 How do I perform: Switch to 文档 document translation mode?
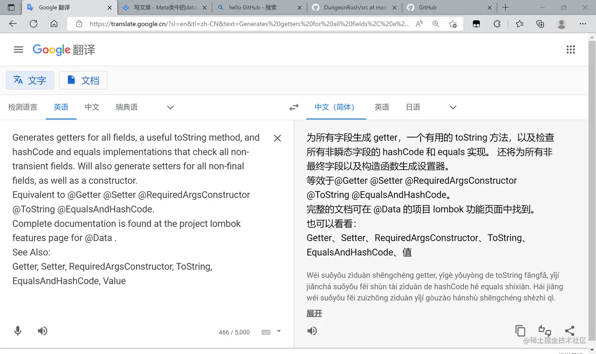[x=83, y=80]
